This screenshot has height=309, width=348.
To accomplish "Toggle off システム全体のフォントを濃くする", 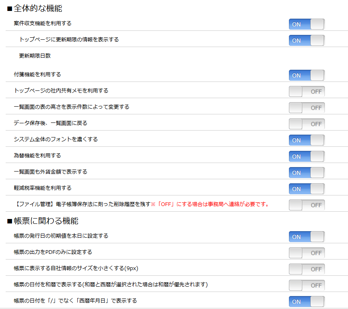I will click(x=306, y=140).
